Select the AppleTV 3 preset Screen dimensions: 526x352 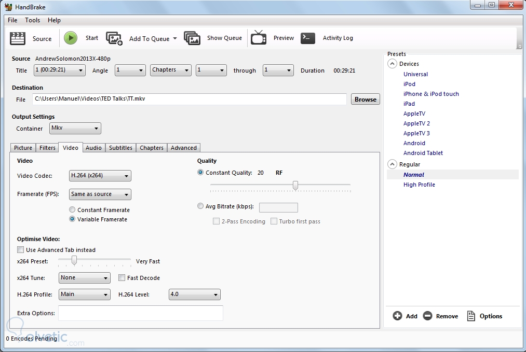point(416,133)
